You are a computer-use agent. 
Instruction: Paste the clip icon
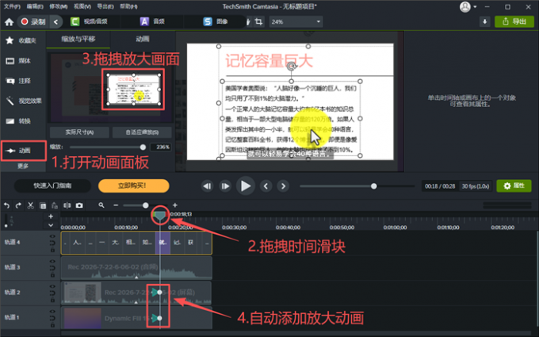click(x=55, y=205)
